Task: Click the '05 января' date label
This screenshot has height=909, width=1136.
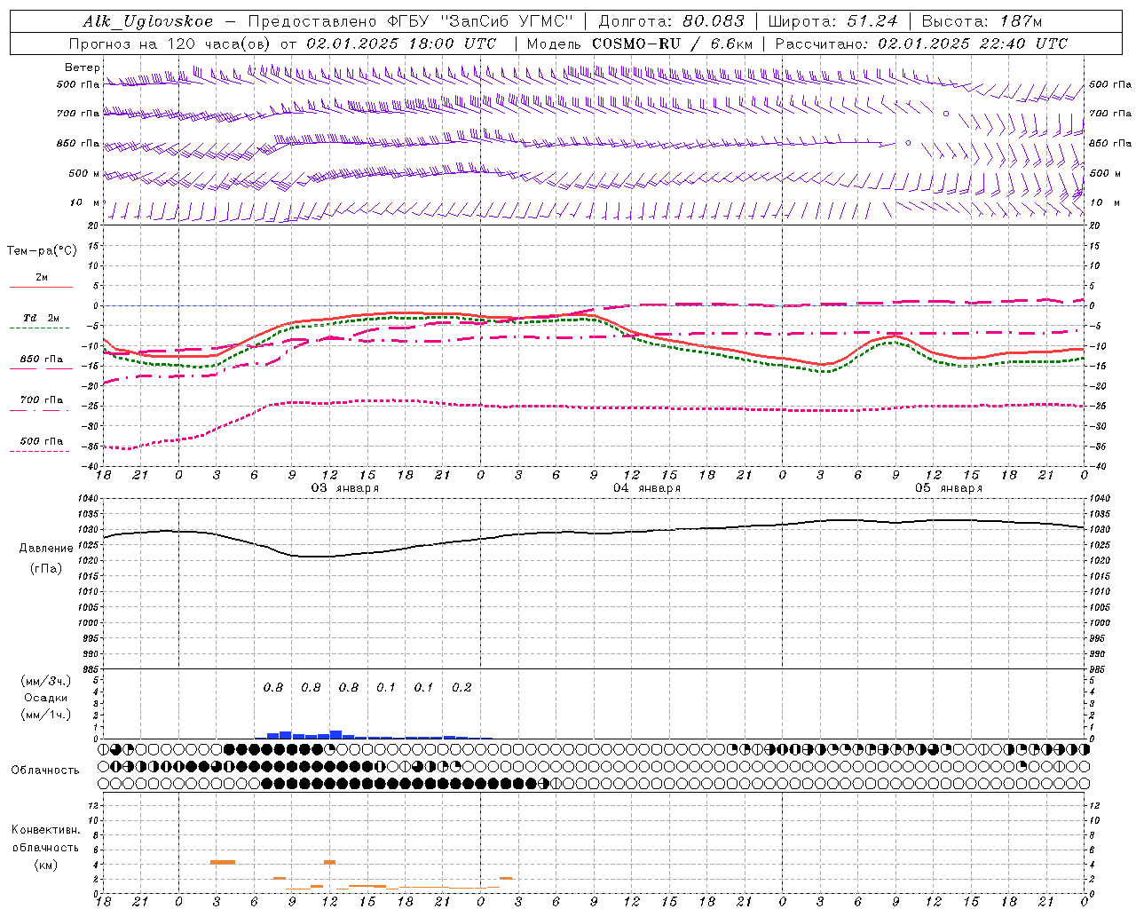Action: point(949,488)
